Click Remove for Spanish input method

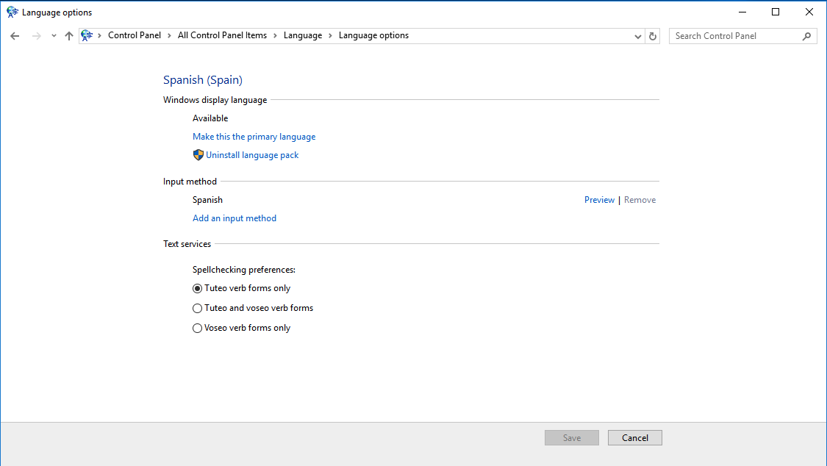pos(640,200)
